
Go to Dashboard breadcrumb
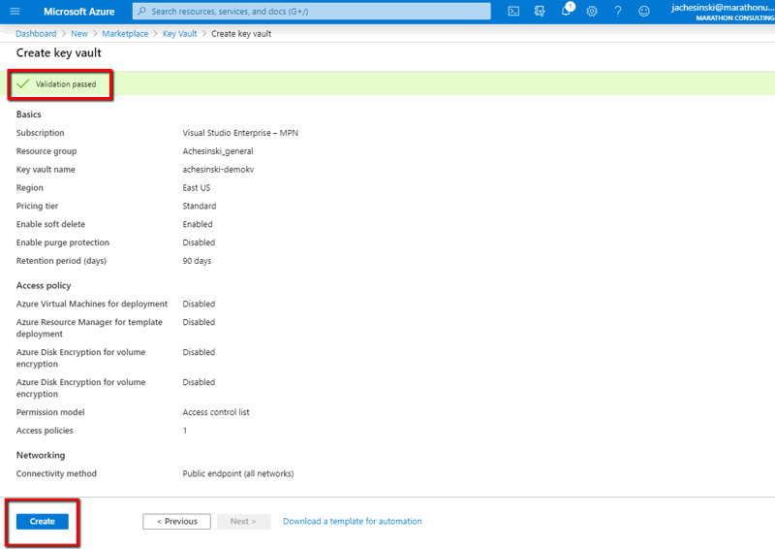coord(36,34)
